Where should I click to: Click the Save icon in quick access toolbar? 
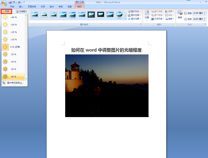click(10, 2)
